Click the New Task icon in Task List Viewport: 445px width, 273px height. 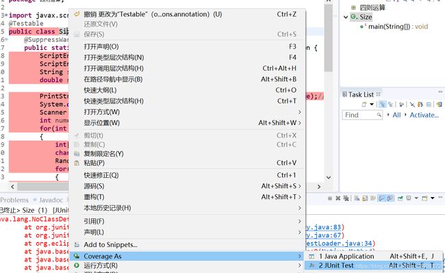point(364,104)
